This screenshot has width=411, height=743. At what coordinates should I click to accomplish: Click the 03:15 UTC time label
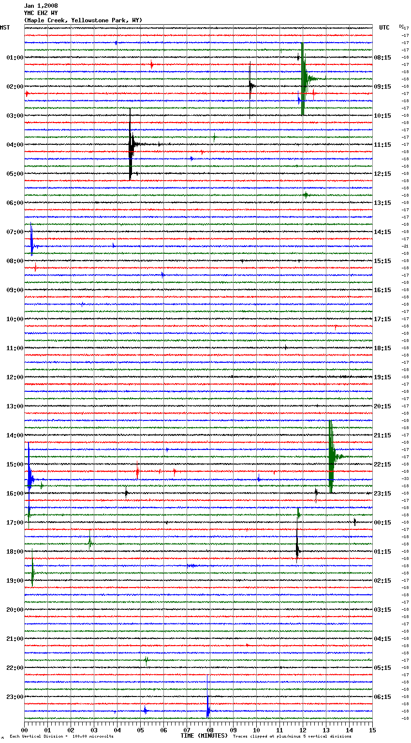[382, 610]
